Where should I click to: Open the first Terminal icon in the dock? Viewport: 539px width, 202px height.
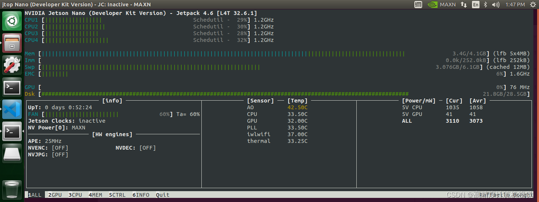pos(12,88)
